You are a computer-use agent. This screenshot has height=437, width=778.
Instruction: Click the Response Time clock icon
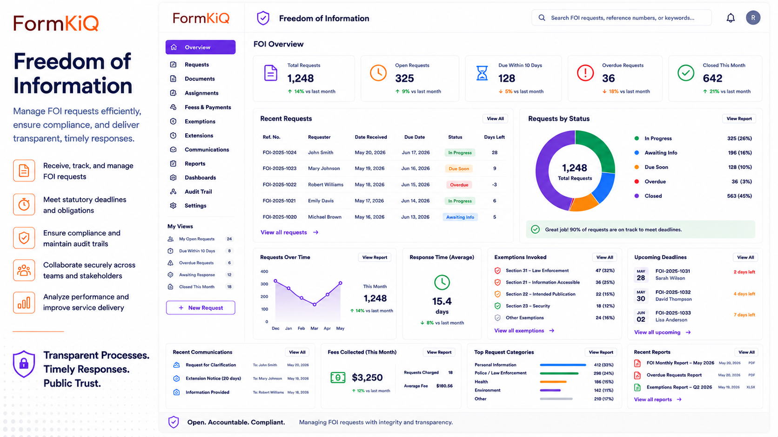(442, 282)
